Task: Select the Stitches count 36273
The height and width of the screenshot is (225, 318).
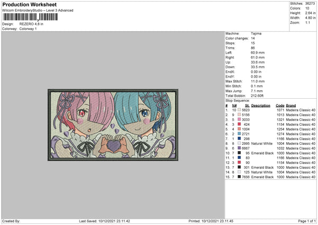Action: pyautogui.click(x=310, y=4)
